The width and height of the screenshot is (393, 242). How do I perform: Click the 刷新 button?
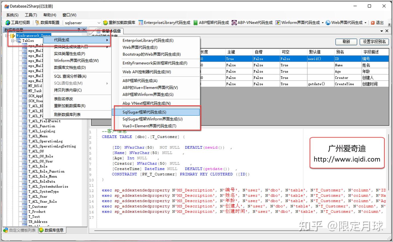pos(346,42)
